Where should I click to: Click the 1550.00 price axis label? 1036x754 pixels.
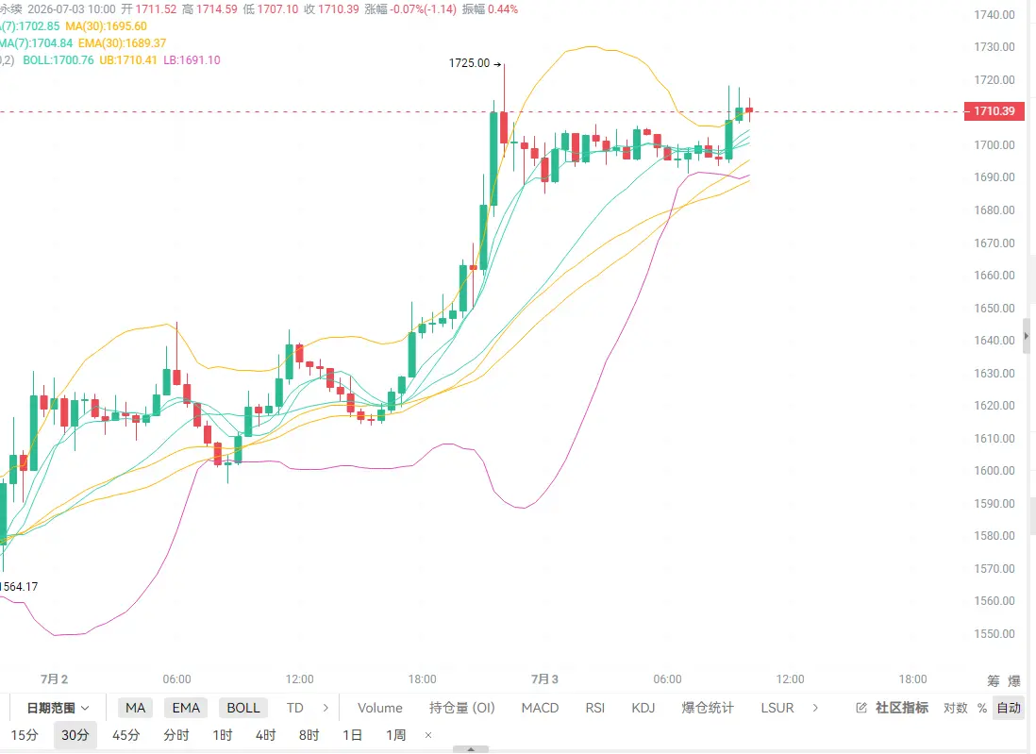click(994, 634)
